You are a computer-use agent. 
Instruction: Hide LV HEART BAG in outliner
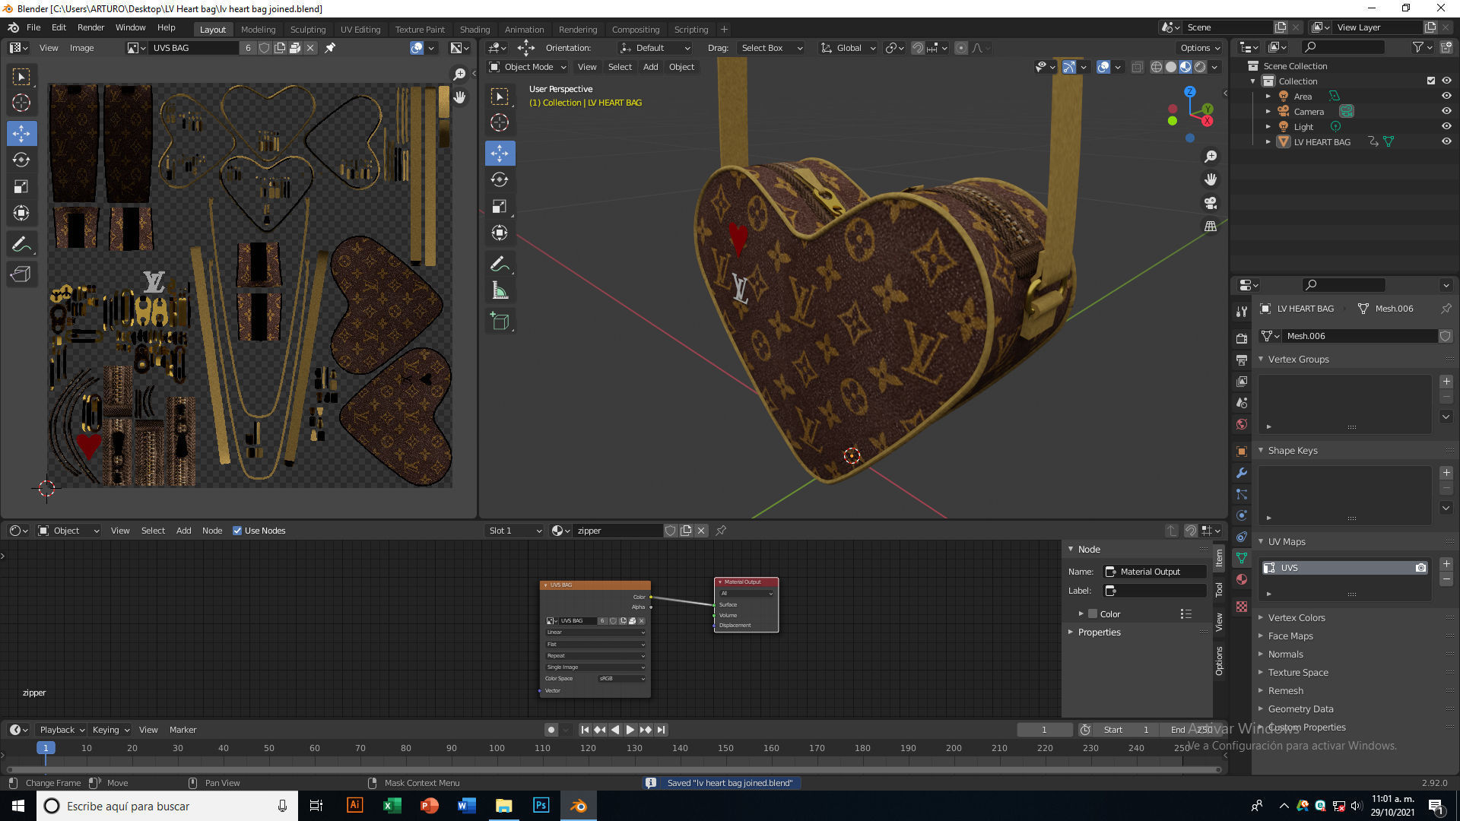point(1446,142)
